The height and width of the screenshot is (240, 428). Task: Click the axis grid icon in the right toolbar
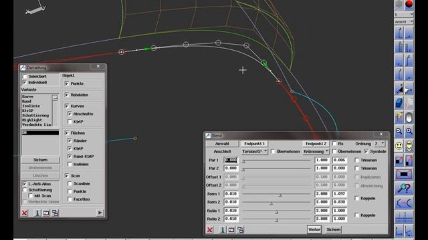point(404,217)
